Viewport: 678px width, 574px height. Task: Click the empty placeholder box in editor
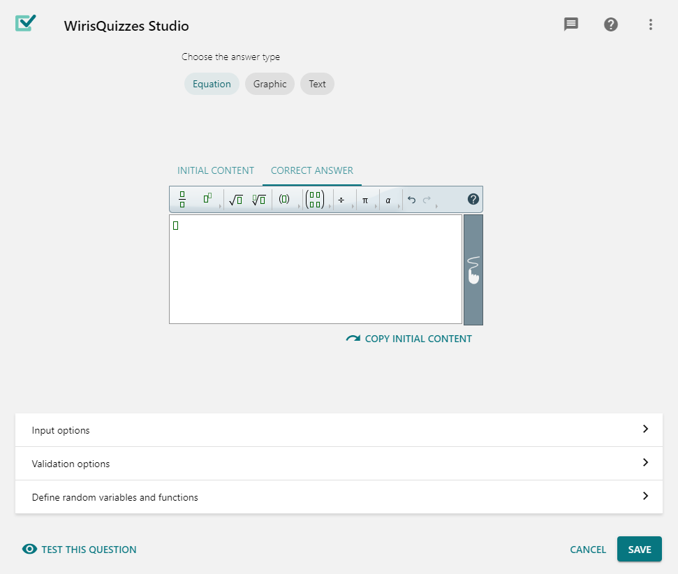coord(175,226)
